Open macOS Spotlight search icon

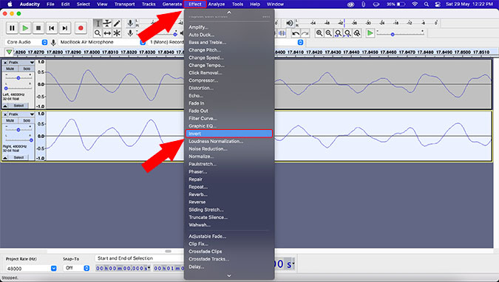click(427, 4)
